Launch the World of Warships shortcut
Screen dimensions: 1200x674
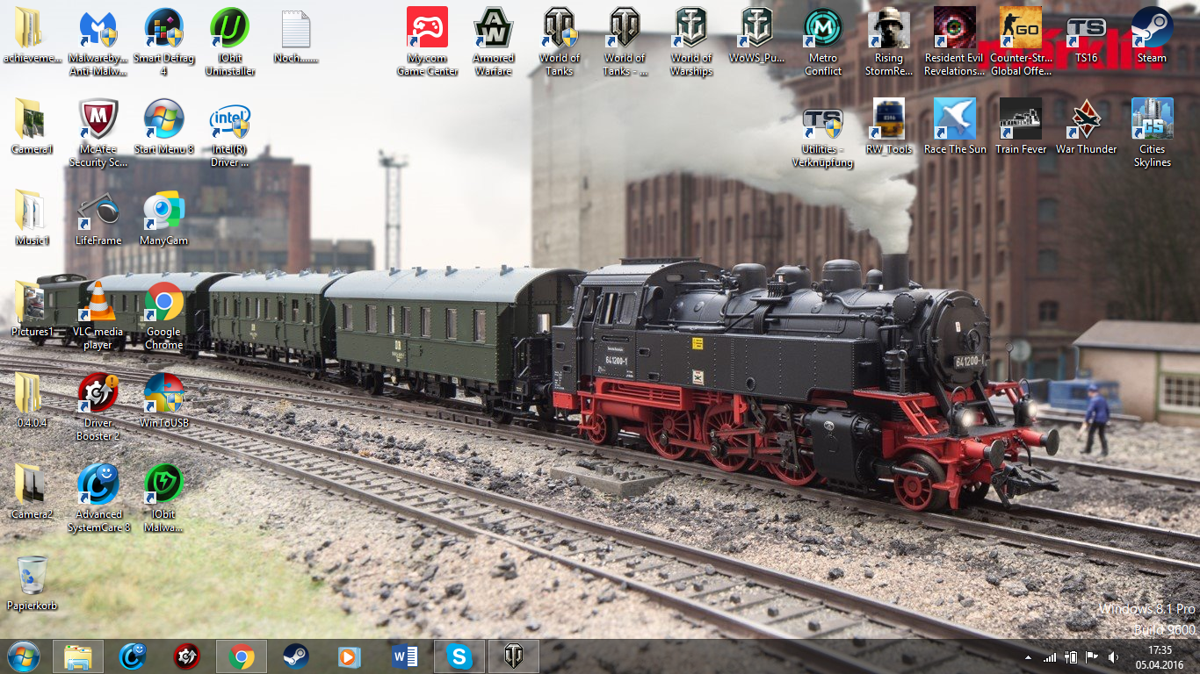690,30
